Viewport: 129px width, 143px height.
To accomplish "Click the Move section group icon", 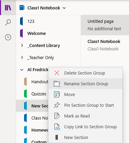I will tap(56, 94).
